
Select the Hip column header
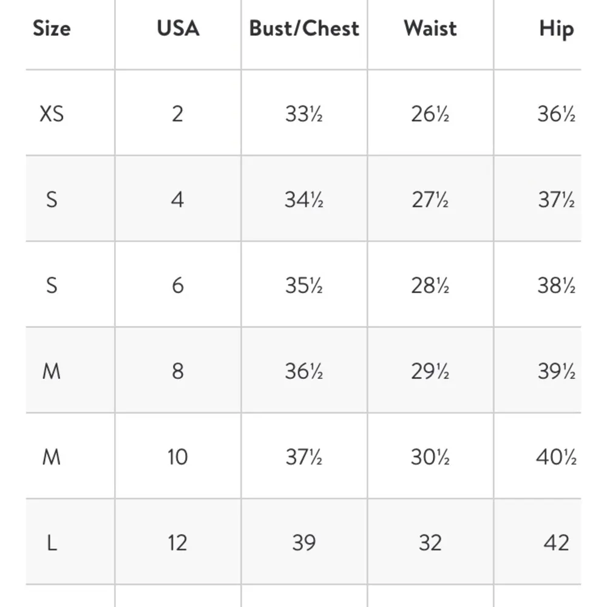coord(556,29)
